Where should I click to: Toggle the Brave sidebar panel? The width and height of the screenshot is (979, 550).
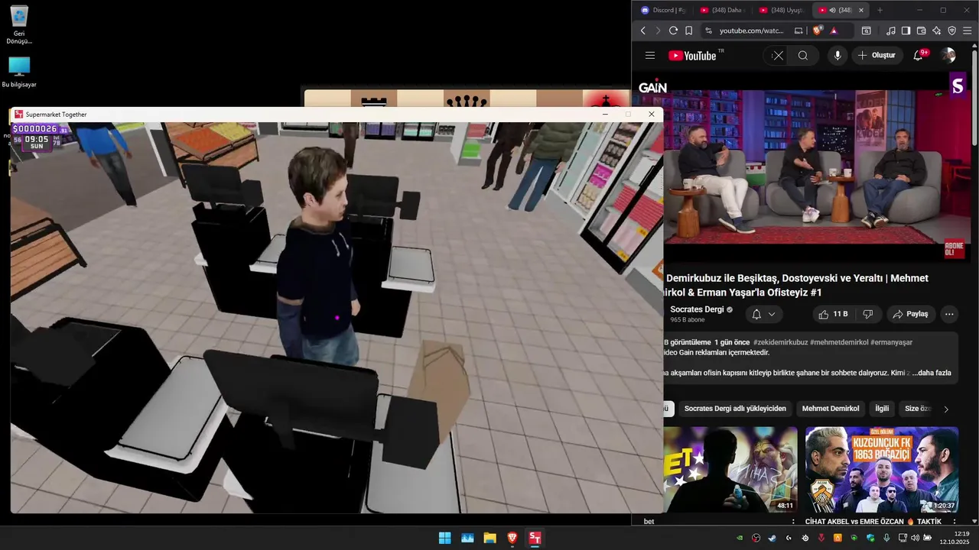click(906, 31)
